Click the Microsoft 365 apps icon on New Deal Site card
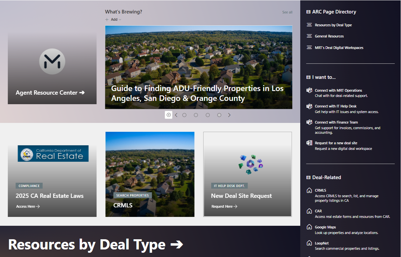 tap(251, 164)
